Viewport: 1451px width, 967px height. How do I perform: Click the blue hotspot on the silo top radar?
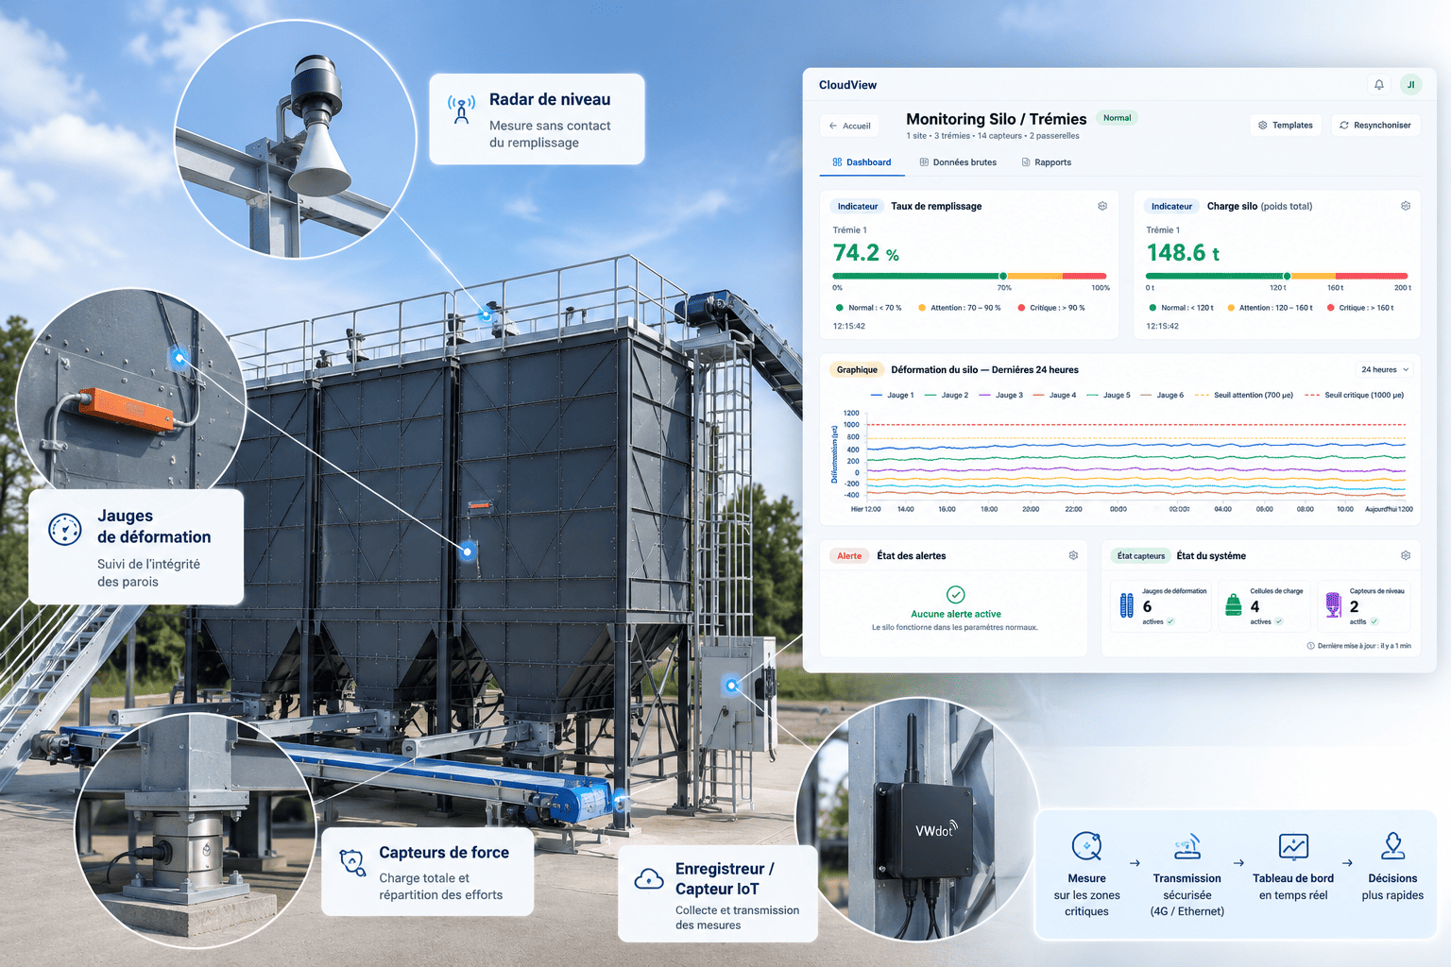[x=487, y=314]
